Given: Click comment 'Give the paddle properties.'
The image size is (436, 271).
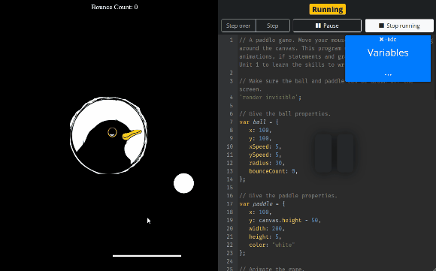Looking at the screenshot, I should point(288,195).
